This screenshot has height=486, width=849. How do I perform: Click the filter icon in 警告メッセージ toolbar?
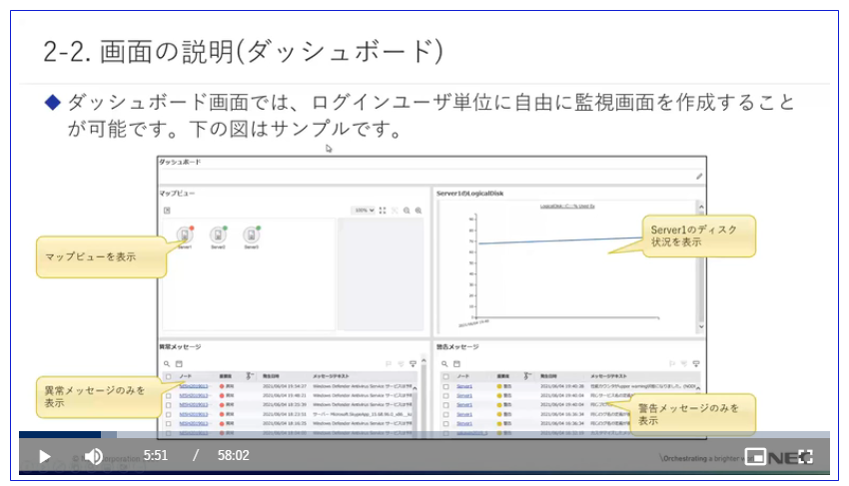[x=684, y=364]
